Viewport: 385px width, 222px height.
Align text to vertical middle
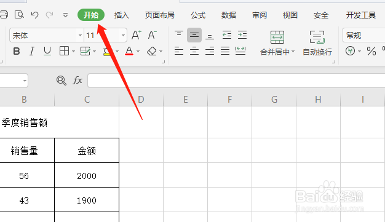coord(194,35)
